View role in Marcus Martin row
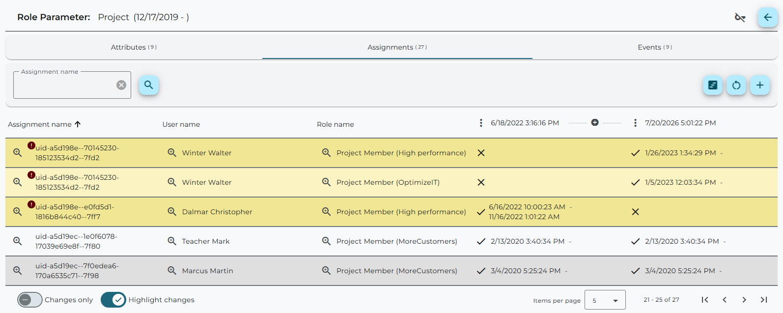This screenshot has width=783, height=313. click(326, 271)
